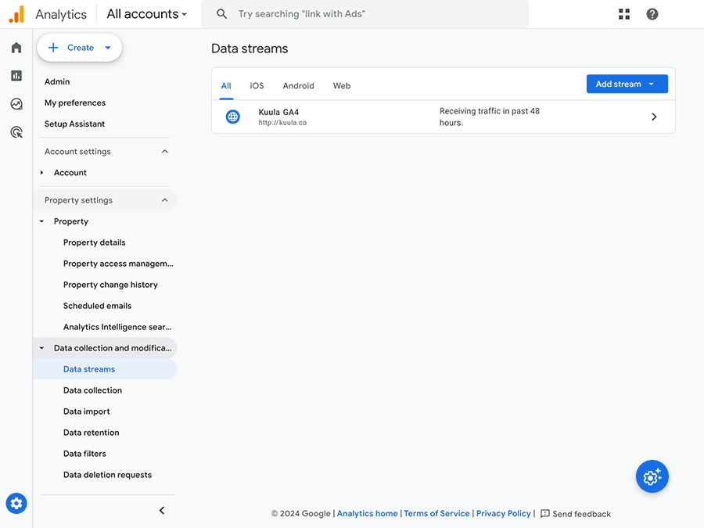Open the Home icon in left rail

tap(16, 48)
